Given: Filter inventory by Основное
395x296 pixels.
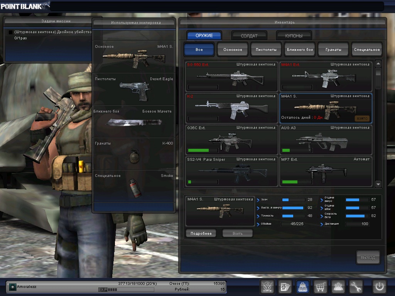Looking at the screenshot, I should coord(233,49).
